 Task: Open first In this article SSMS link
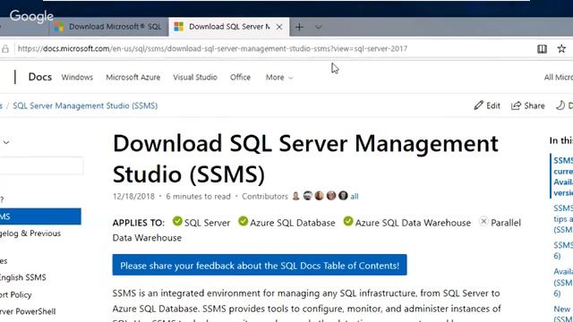click(563, 176)
